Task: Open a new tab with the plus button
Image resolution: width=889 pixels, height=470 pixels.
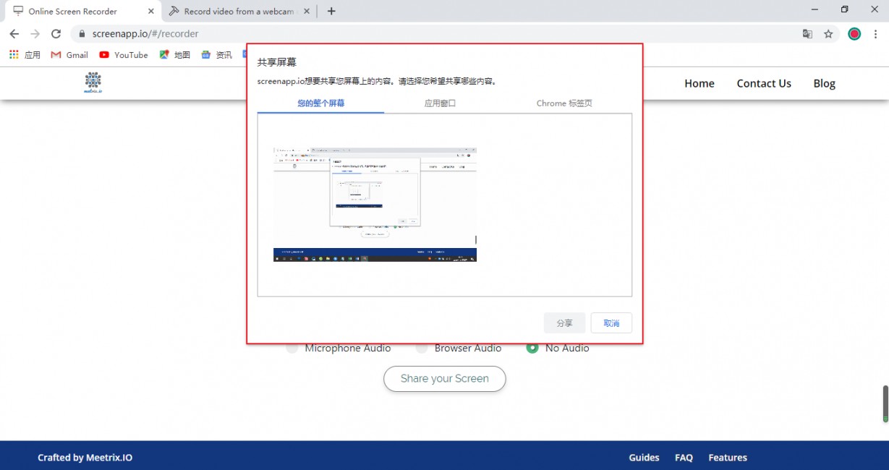Action: point(331,11)
